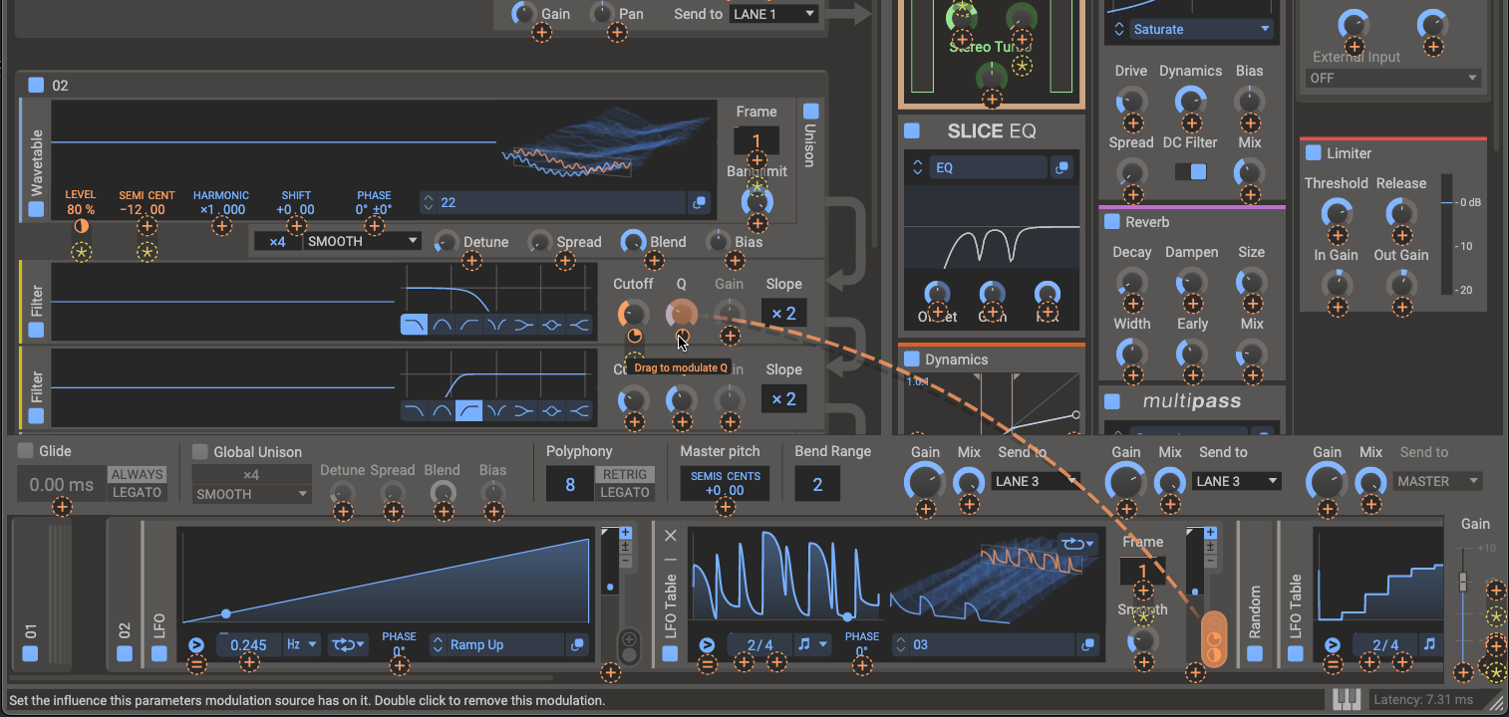
Task: Click the copy icon next to wavetable name 22
Action: [699, 202]
